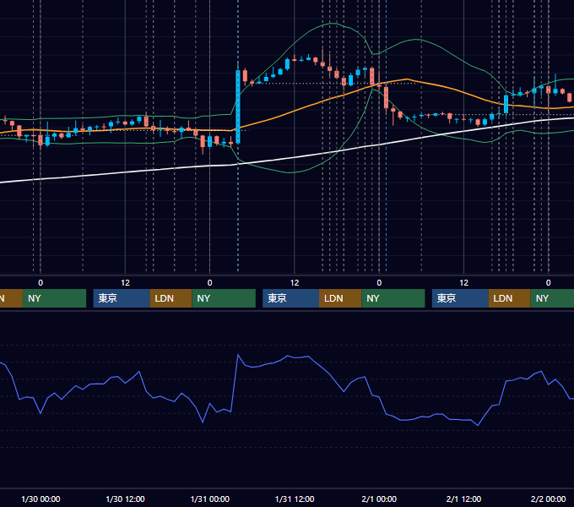Select the 東京 session block on 1/31
Viewport: 574px width, 507px height.
[x=291, y=298]
